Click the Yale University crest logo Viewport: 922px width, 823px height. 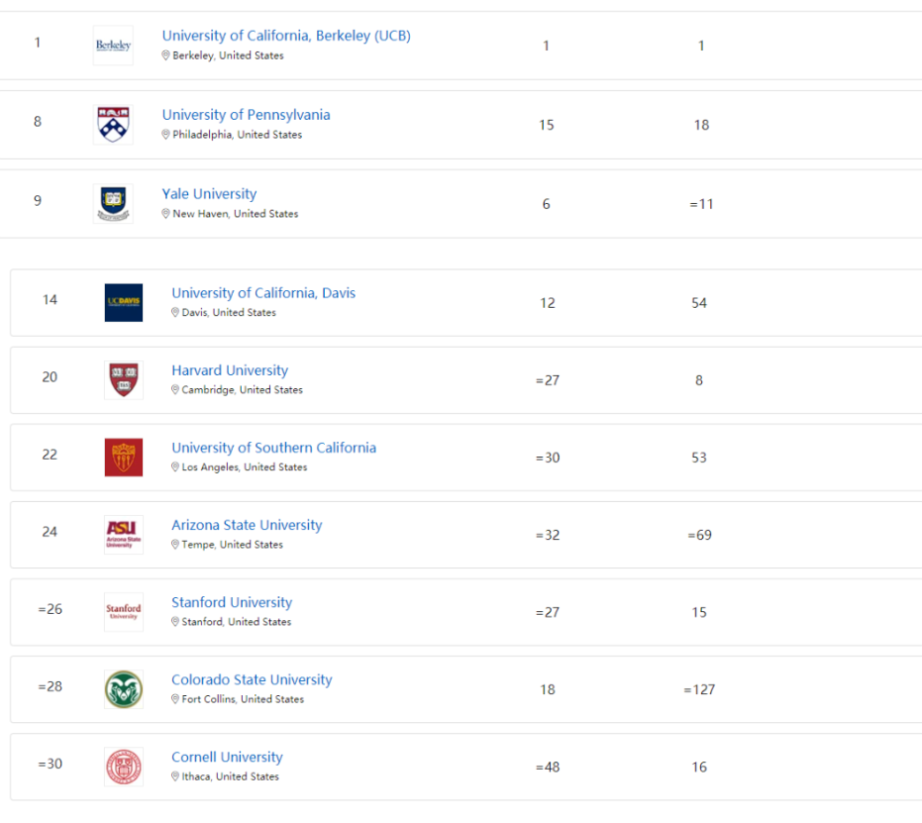[x=113, y=203]
